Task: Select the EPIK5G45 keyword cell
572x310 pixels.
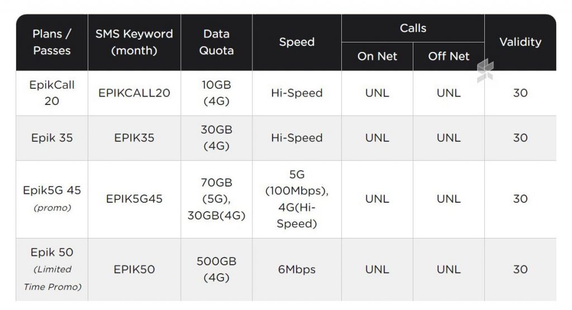Action: point(134,199)
